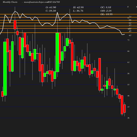Click the orange level label "57"

[130, 25]
